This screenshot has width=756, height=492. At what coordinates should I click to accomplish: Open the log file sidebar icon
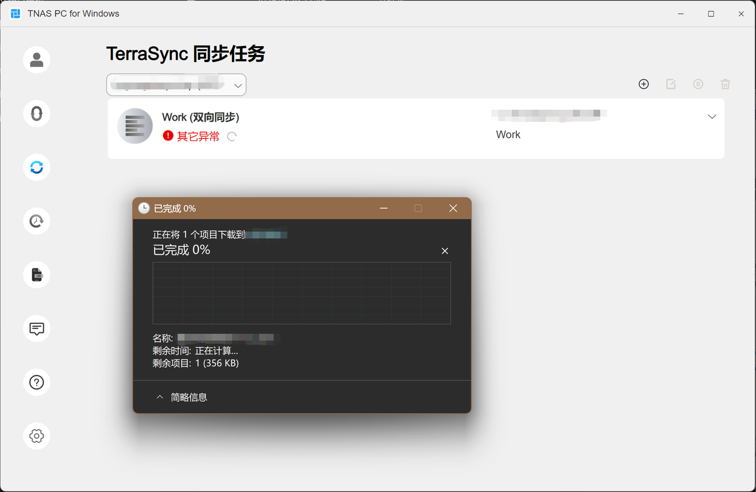37,275
